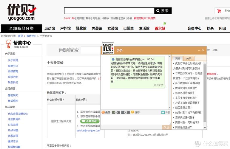Click the search magnifier button 搜索
The image size is (230, 149).
click(163, 11)
